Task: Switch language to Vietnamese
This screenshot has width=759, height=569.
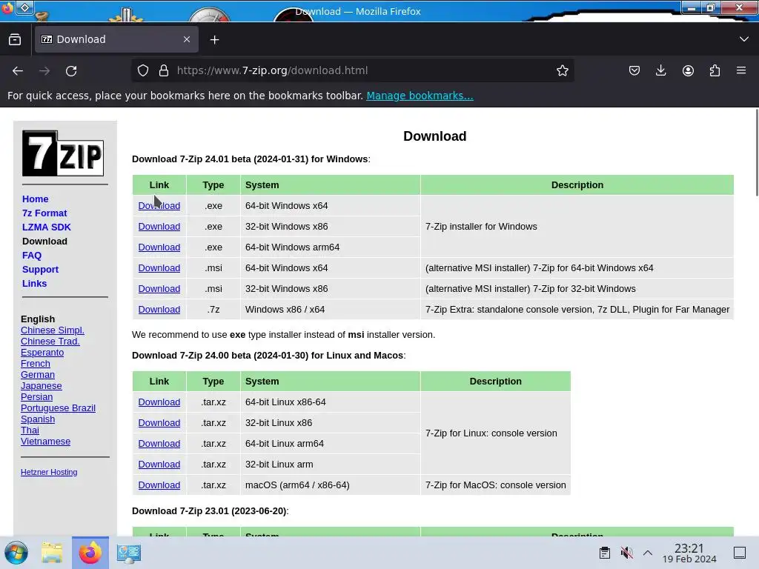Action: (45, 442)
